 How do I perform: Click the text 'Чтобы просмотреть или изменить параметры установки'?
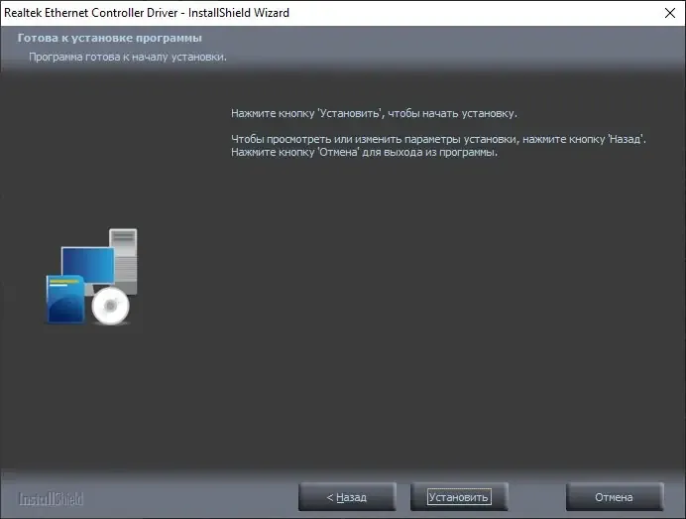pos(373,139)
